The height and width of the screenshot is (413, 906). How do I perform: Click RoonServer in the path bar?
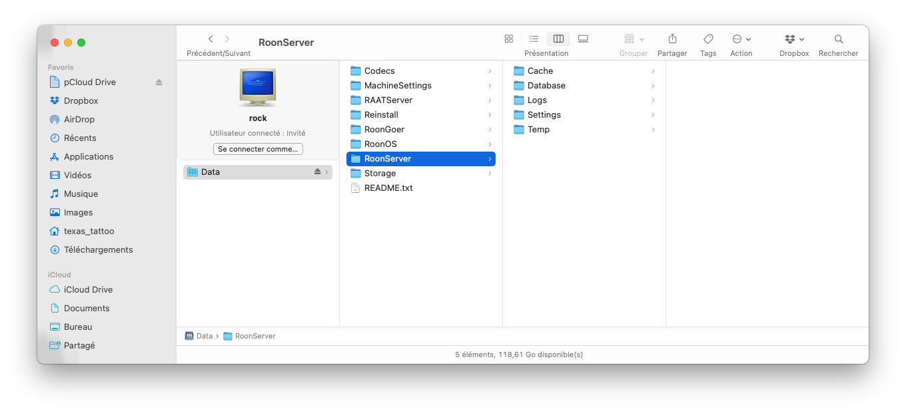tap(249, 337)
